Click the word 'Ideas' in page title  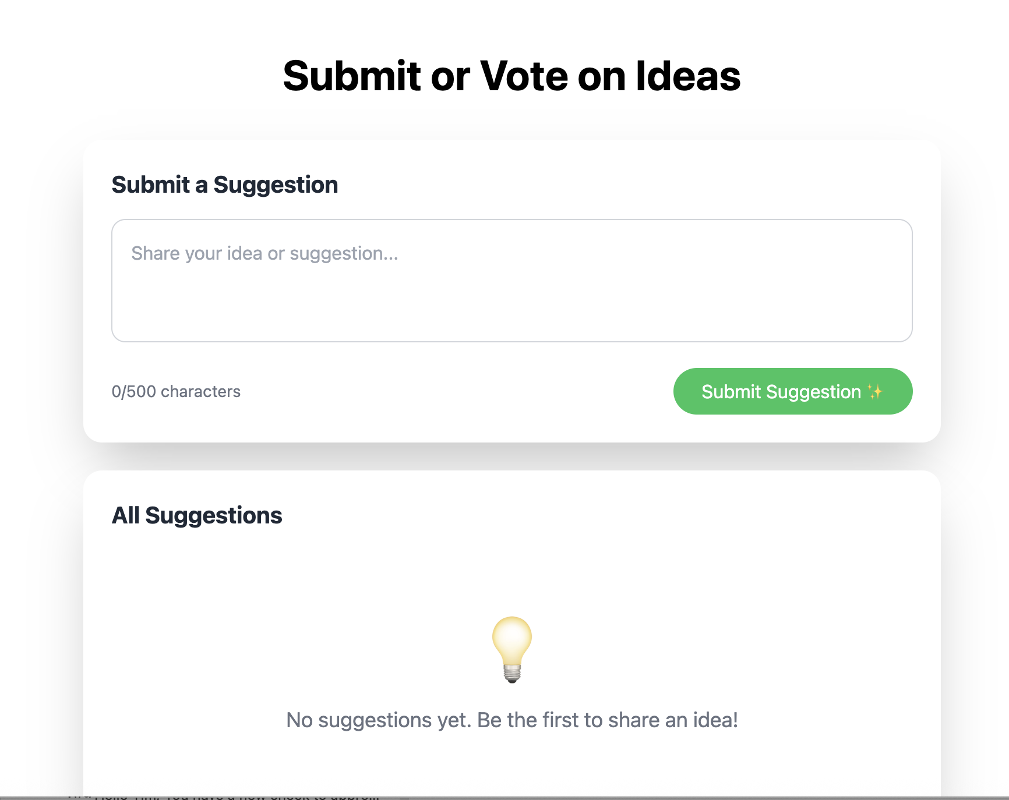coord(688,76)
